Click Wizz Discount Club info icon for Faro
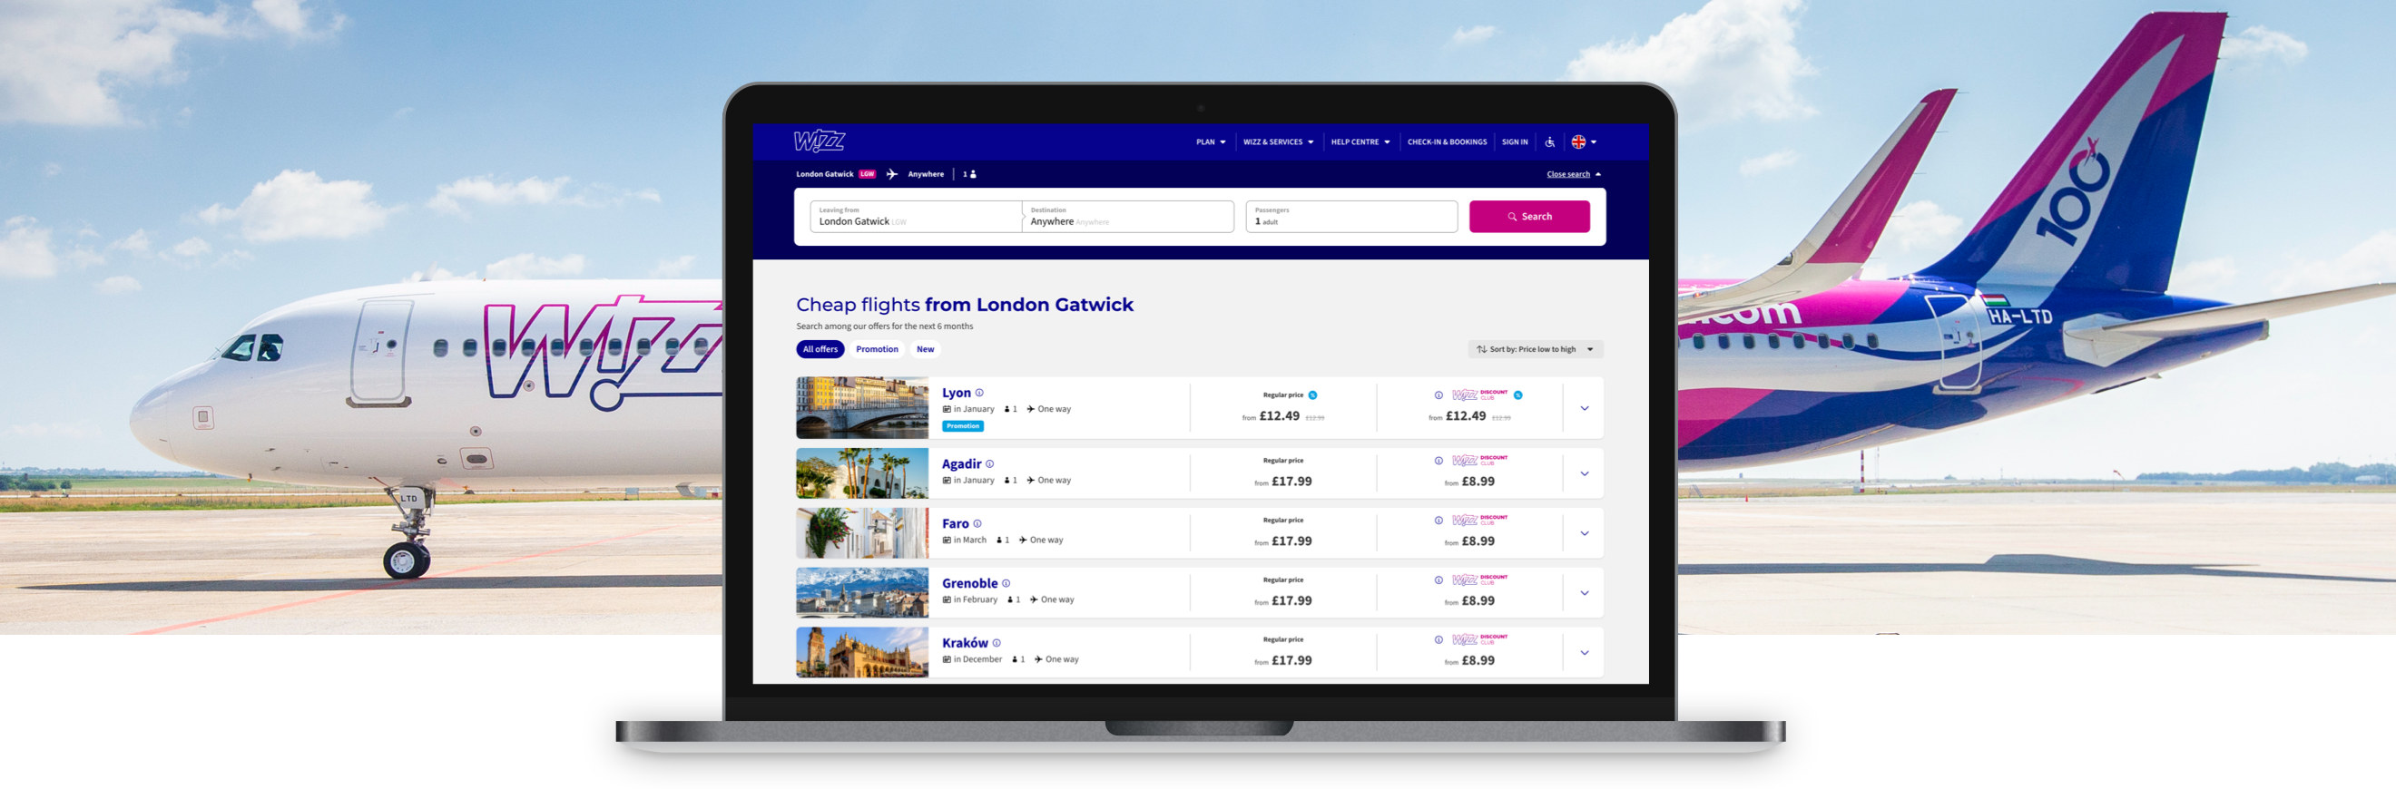 [x=1439, y=521]
